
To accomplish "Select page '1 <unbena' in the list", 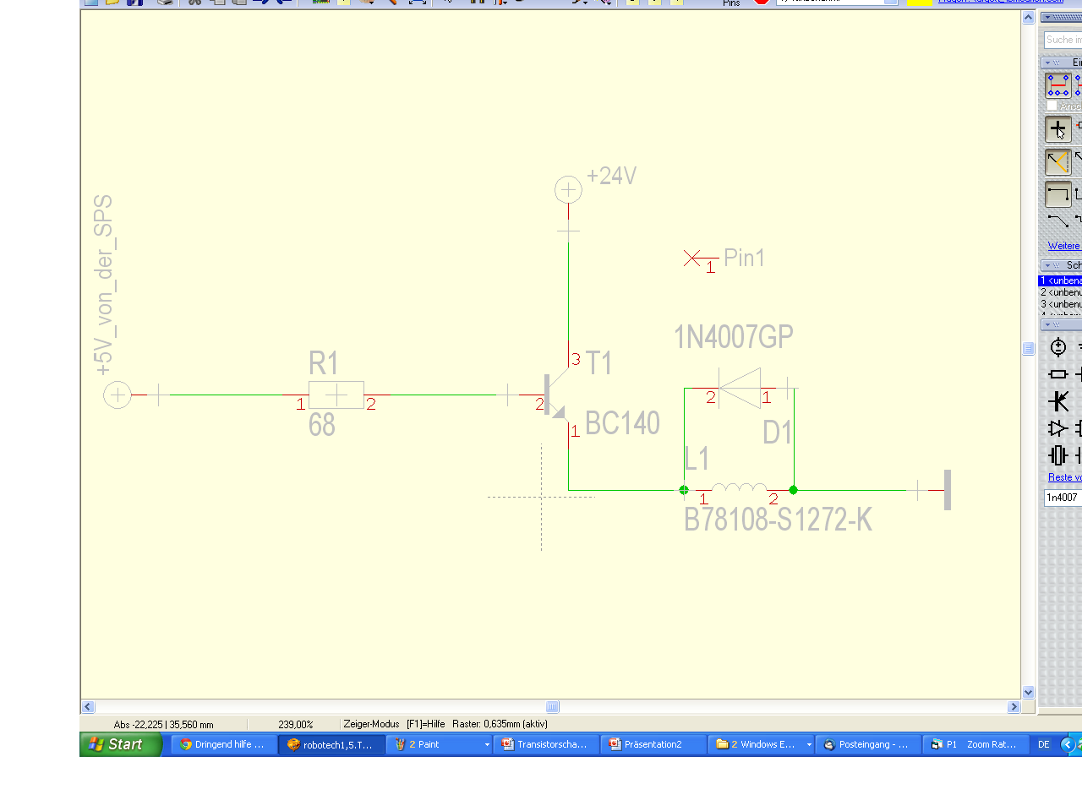I will click(x=1060, y=280).
